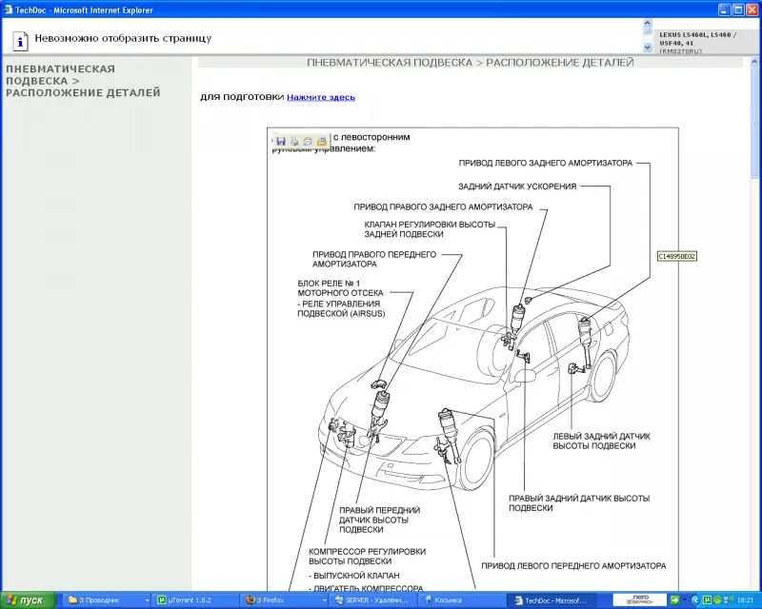
Task: Save the diagram using the Save icon
Action: [x=281, y=141]
